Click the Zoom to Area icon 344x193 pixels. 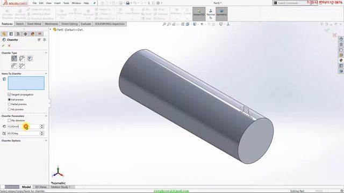(x=169, y=24)
